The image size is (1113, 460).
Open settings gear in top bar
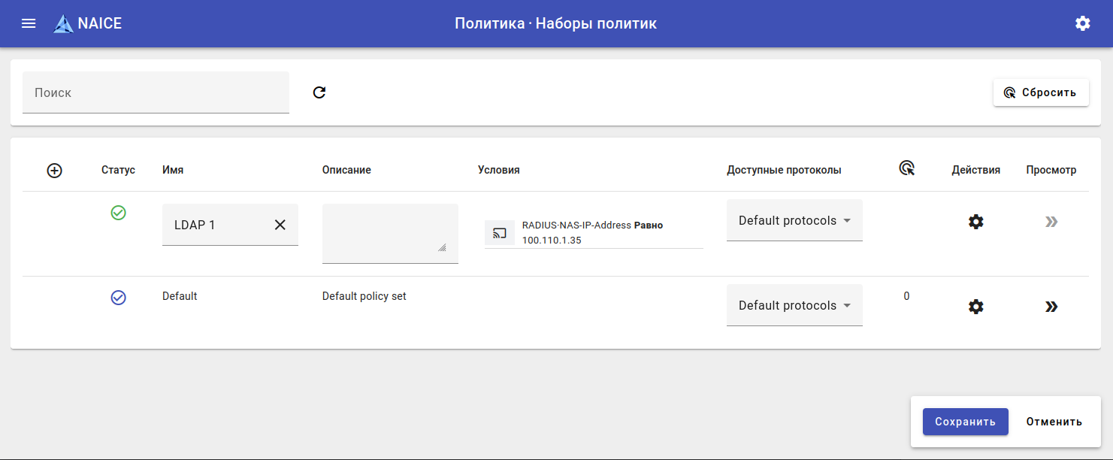click(x=1082, y=23)
